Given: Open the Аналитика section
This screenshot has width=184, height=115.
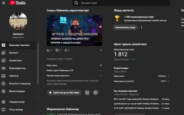Looking at the screenshot, I should point(18,60).
